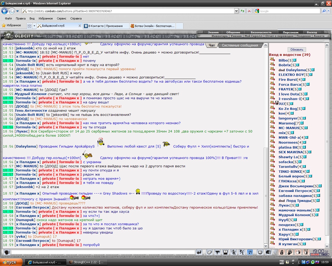
Task: Click the Выход menu item
Action: pyautogui.click(x=312, y=32)
